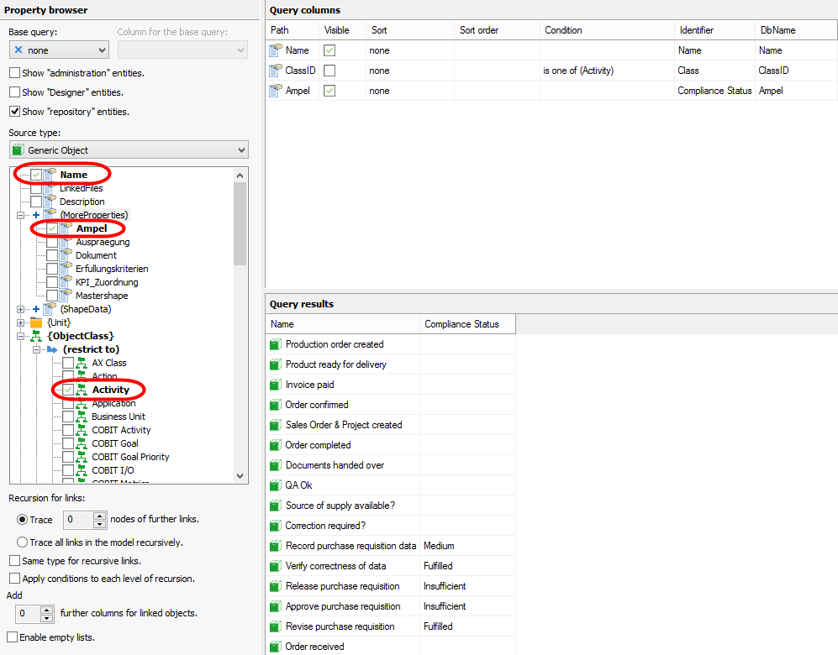The width and height of the screenshot is (838, 655).
Task: Click green object icon for Record purchase requisition data
Action: (275, 546)
